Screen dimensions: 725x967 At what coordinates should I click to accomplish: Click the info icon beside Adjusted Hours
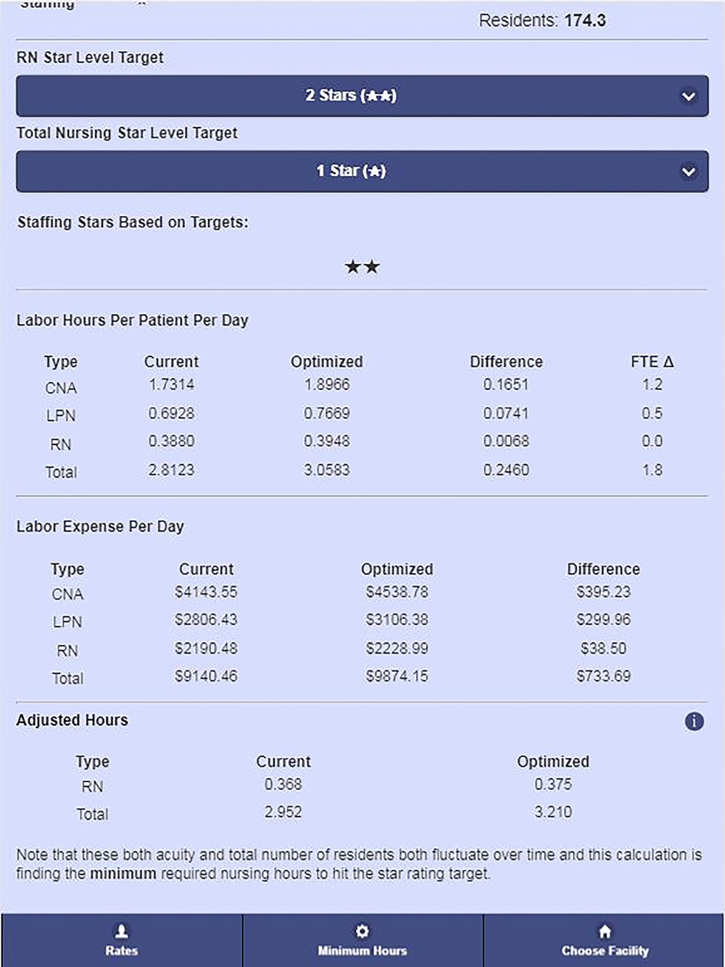pos(694,721)
